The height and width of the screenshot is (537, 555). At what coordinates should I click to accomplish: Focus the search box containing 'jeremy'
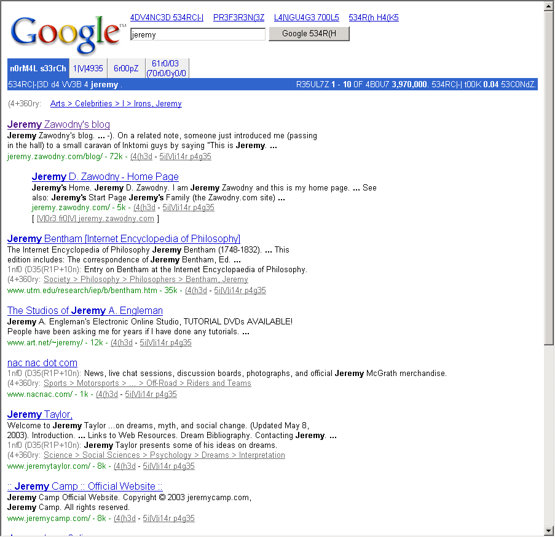point(197,34)
